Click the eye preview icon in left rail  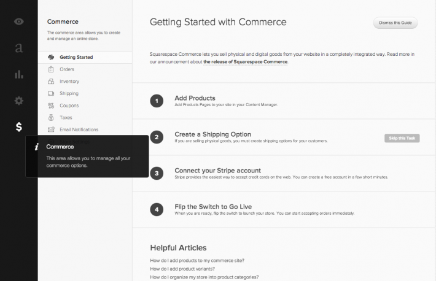(19, 21)
